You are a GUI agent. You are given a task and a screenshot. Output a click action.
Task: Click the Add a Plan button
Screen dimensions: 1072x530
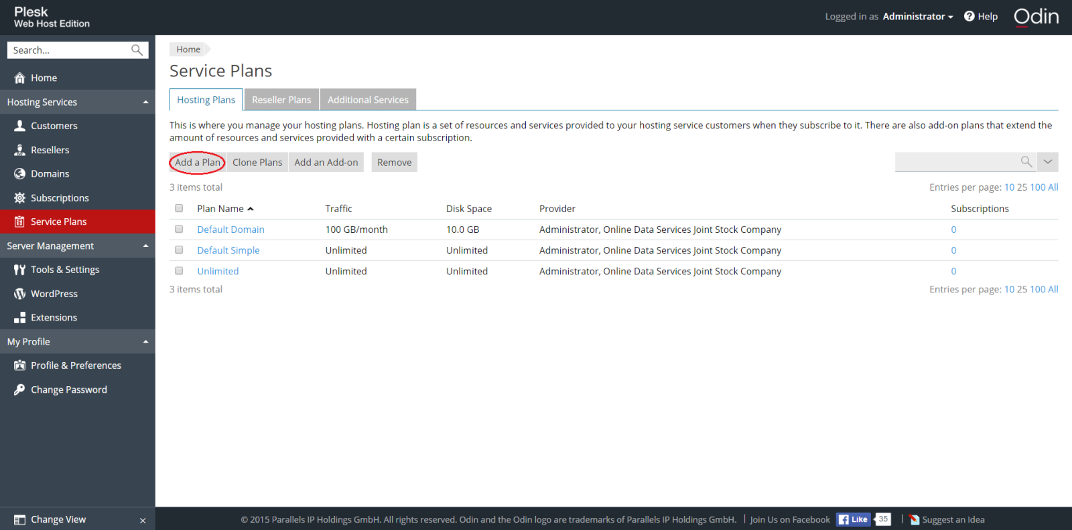198,163
